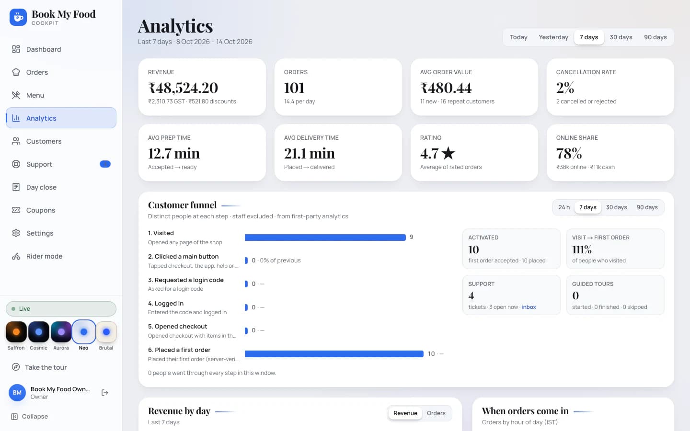This screenshot has height=431, width=690.
Task: Click the Visited funnel bar
Action: (x=325, y=238)
